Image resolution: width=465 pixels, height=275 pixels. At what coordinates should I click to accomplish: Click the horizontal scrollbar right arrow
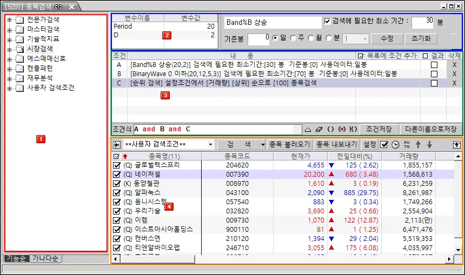pos(449,259)
